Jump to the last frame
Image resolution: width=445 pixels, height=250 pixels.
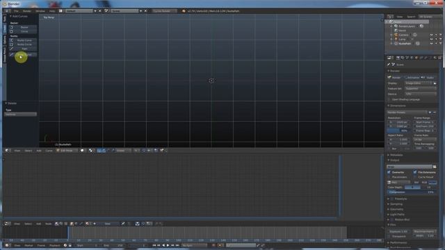pyautogui.click(x=177, y=245)
